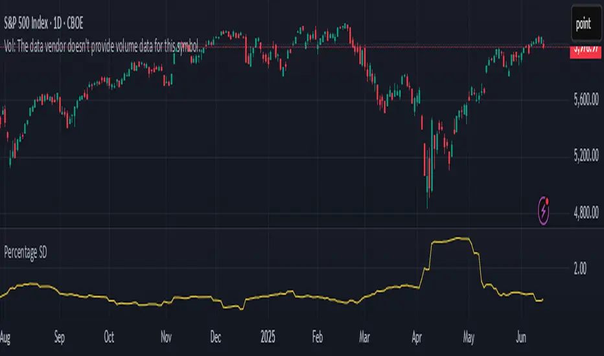Click the Vol indicator legend text
The height and width of the screenshot is (356, 604).
click(101, 47)
